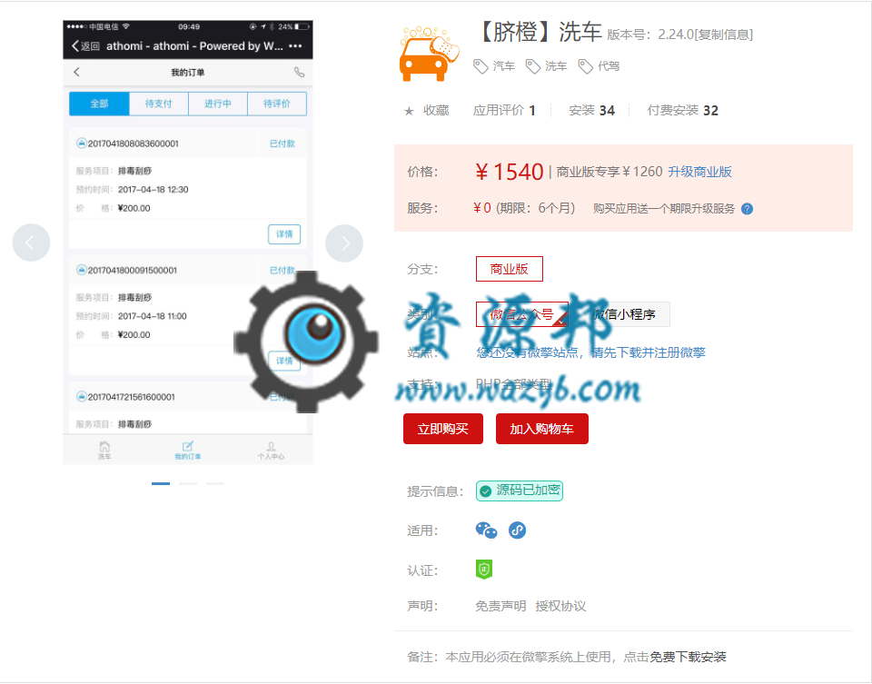Open the 请先下载并注册微擎 link

648,352
